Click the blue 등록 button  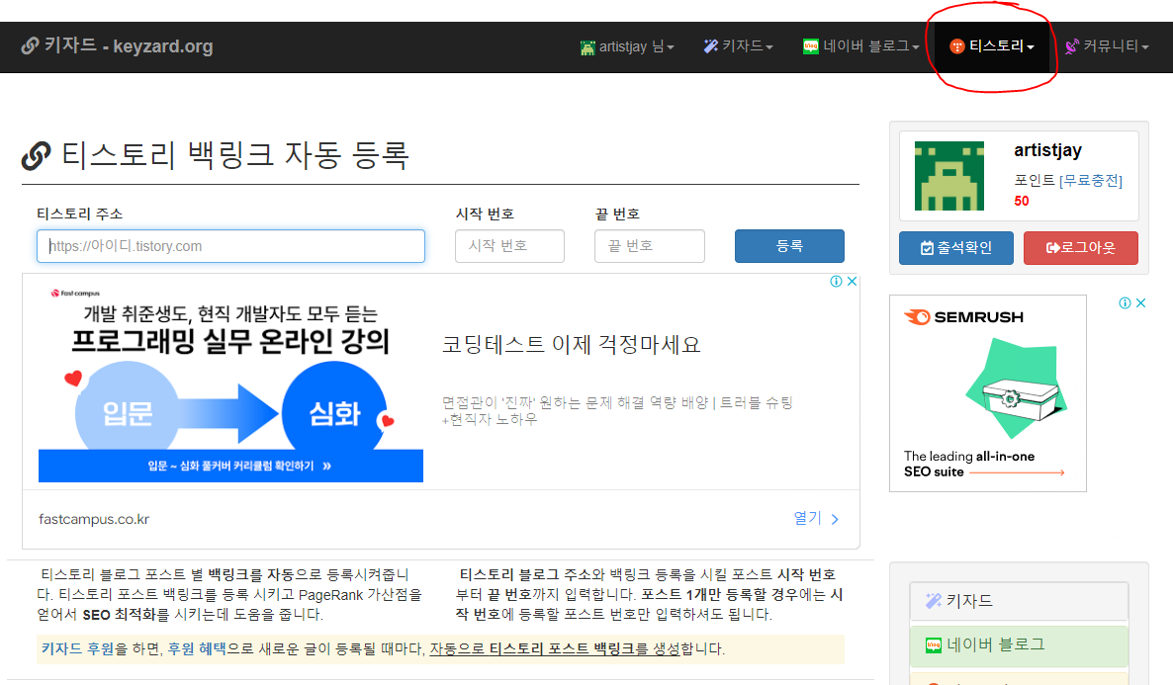tap(789, 246)
